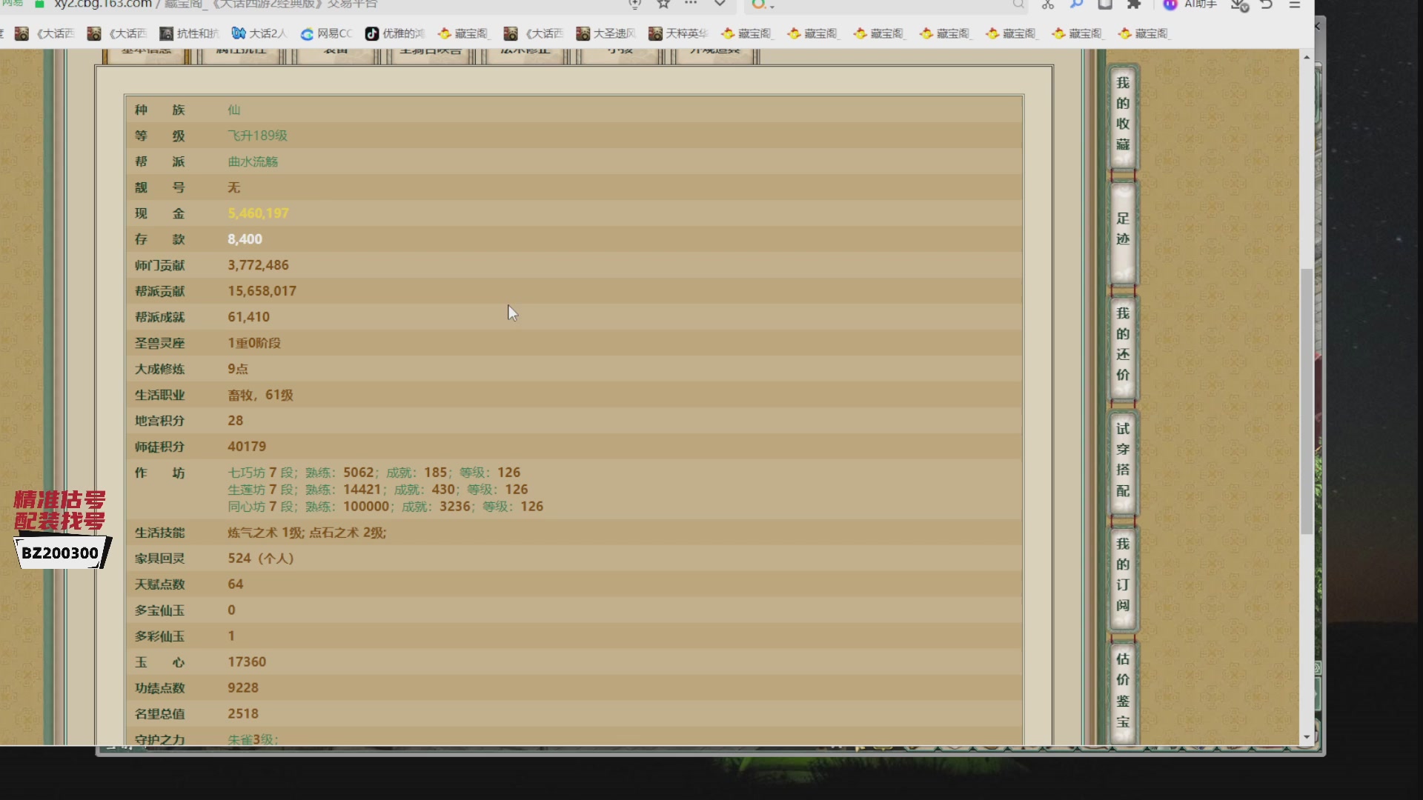Click the search magnifier in search box
1423x800 pixels.
(x=1018, y=5)
